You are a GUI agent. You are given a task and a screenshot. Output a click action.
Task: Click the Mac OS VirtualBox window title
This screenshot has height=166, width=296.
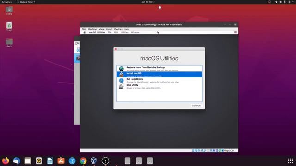159,24
